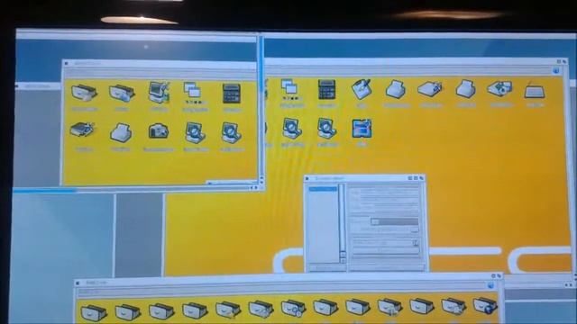The image size is (577, 324).
Task: Open the tray-with-wrench icon in the right window
Action: [430, 90]
